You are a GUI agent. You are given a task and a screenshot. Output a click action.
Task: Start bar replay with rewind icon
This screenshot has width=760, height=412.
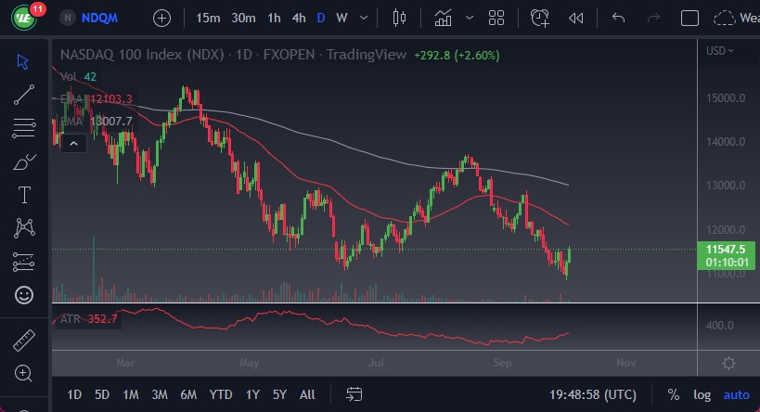click(x=576, y=19)
